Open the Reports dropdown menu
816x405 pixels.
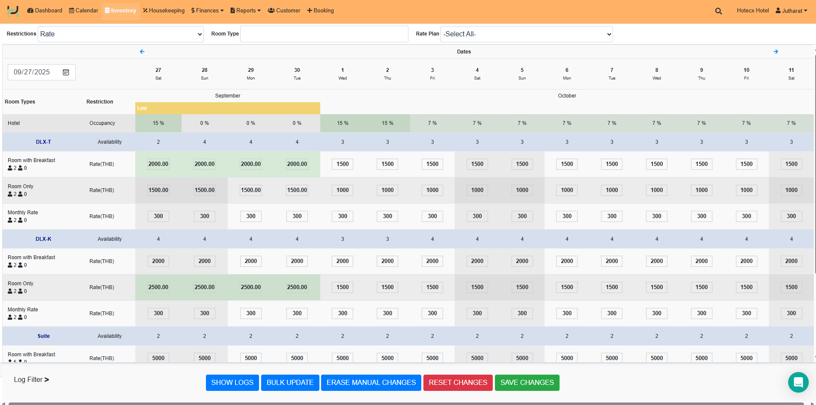click(245, 11)
